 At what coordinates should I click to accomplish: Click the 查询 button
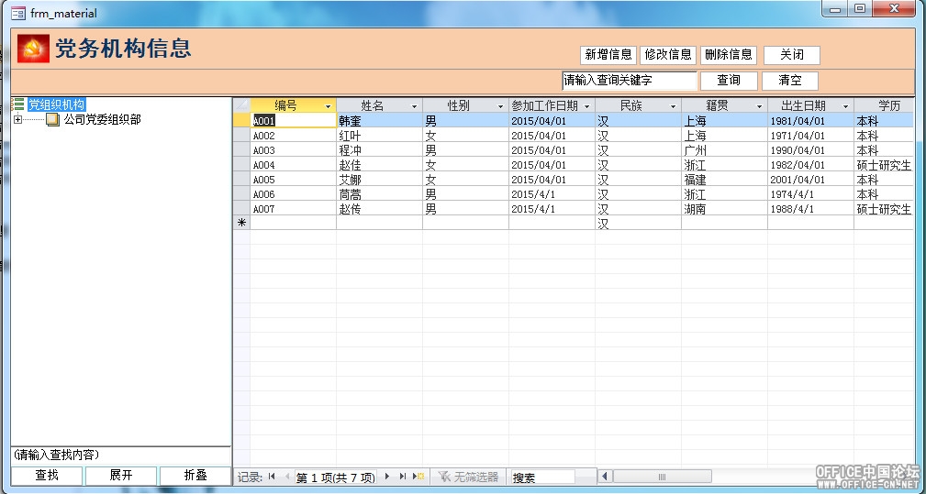(x=729, y=80)
